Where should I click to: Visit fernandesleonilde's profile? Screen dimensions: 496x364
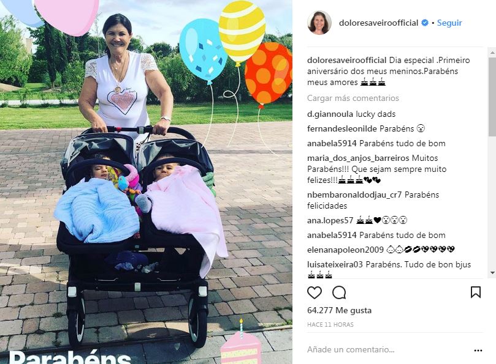(342, 128)
